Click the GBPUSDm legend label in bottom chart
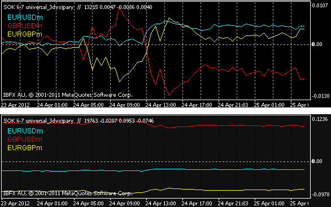Viewport: 331px width, 207px height. tap(25, 139)
